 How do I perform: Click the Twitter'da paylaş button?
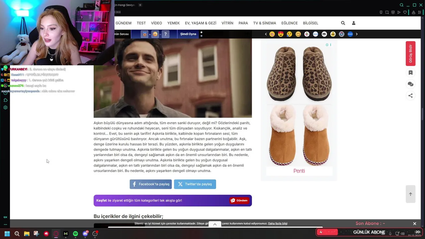[x=195, y=184]
